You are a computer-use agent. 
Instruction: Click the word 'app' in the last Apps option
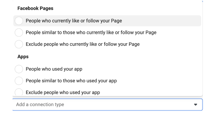96,93
